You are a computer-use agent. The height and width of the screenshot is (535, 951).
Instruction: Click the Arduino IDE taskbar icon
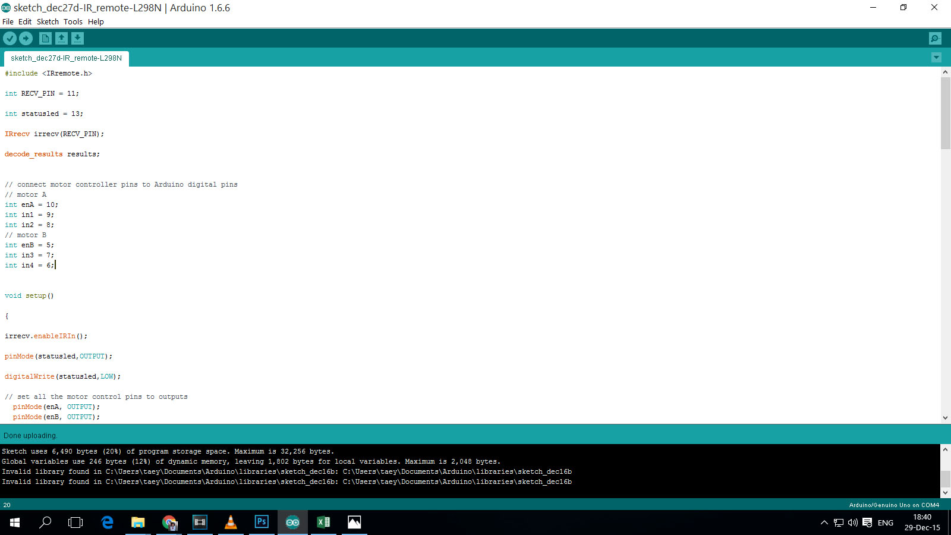click(292, 523)
